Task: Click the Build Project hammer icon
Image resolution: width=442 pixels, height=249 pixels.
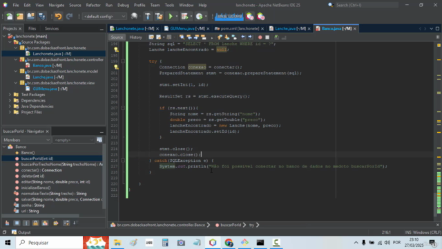Action: [148, 17]
